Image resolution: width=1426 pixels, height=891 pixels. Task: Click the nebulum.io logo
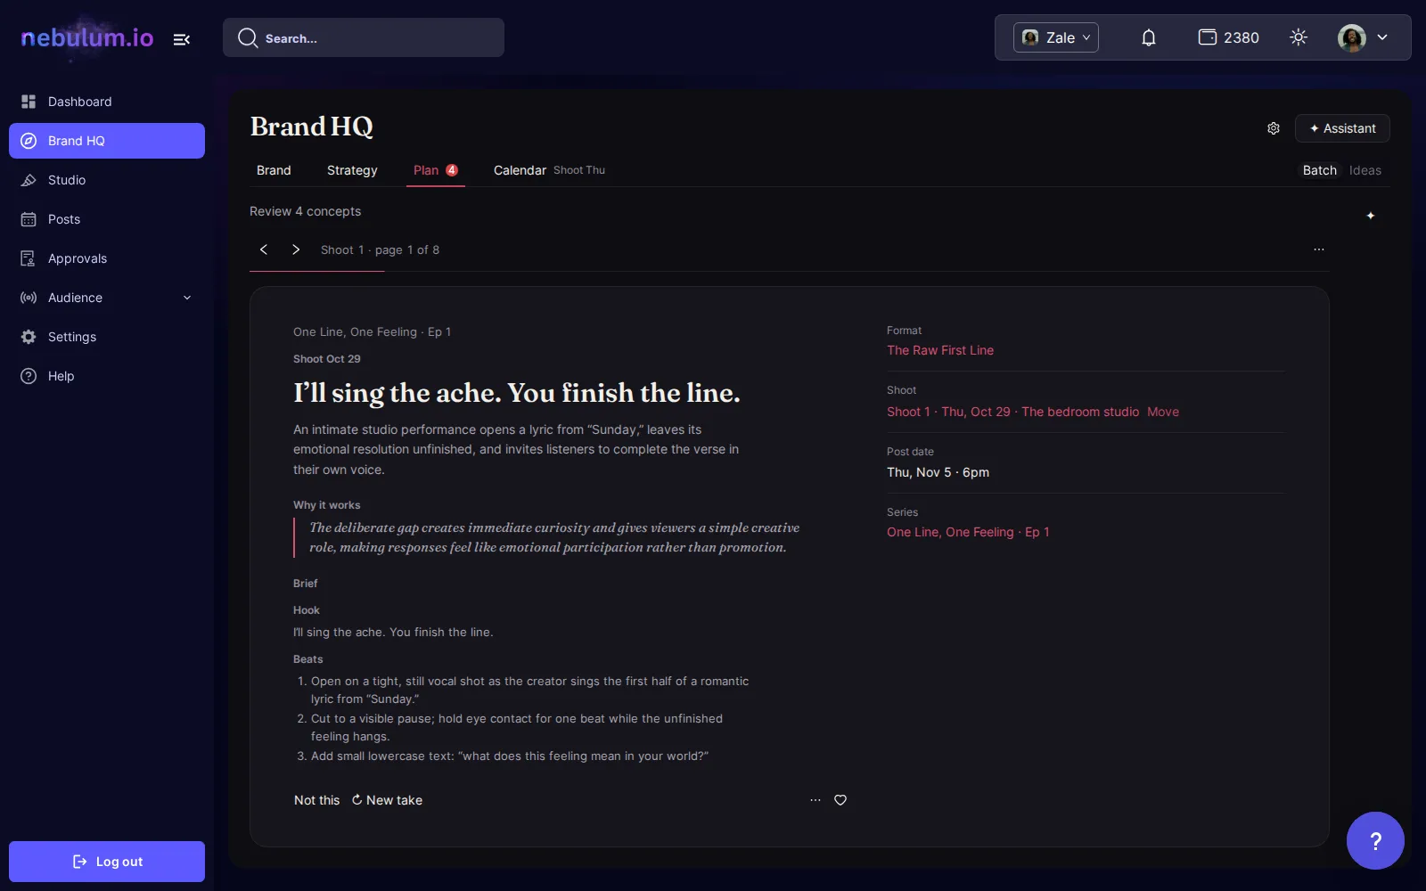pyautogui.click(x=87, y=37)
